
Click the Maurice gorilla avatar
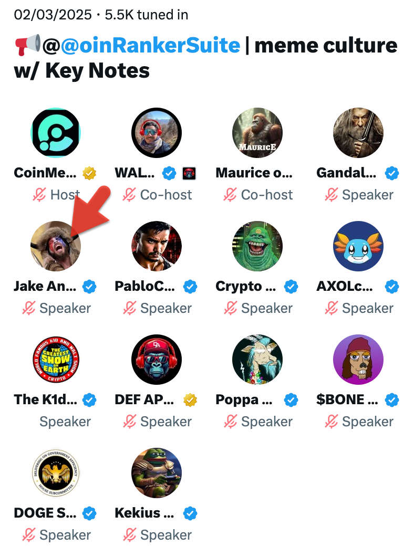pos(257,133)
